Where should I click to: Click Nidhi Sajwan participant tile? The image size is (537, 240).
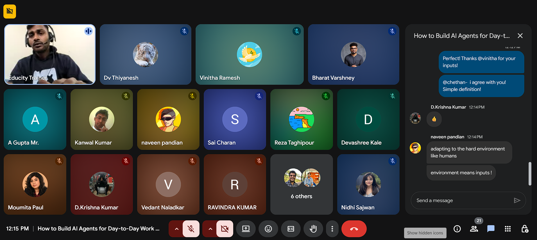tap(368, 184)
